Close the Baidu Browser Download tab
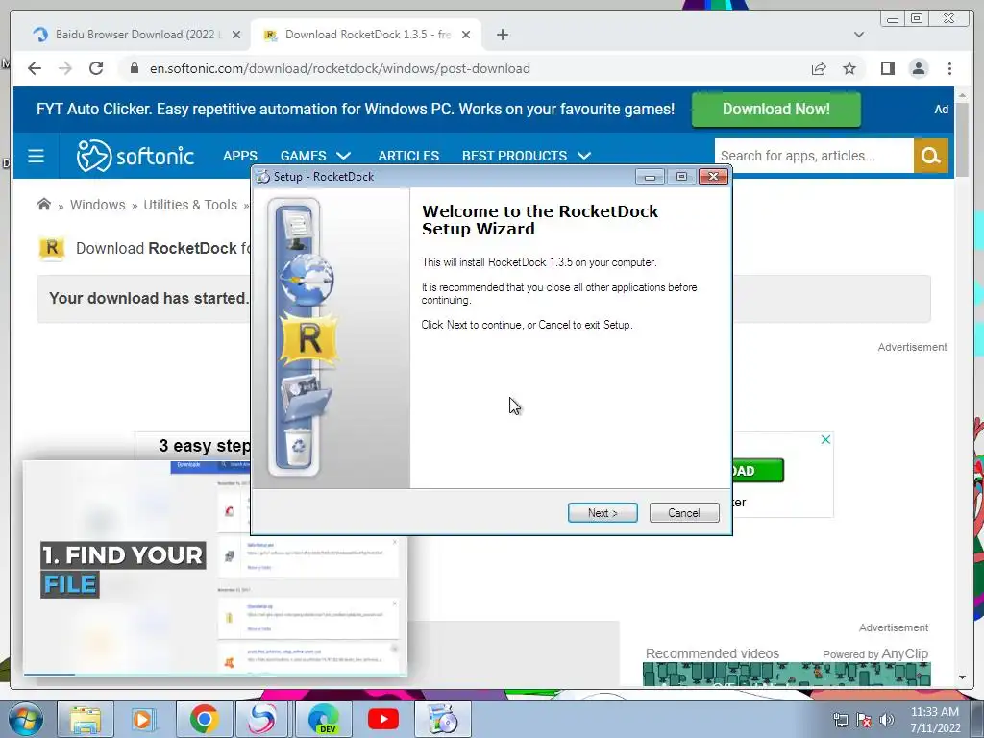 click(236, 35)
